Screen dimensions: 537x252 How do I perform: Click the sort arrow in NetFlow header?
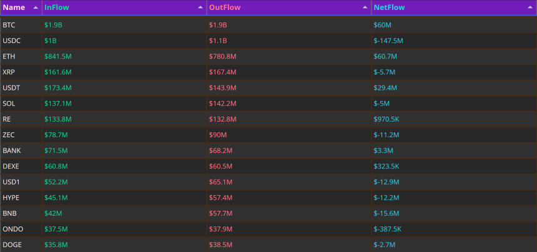click(x=530, y=7)
